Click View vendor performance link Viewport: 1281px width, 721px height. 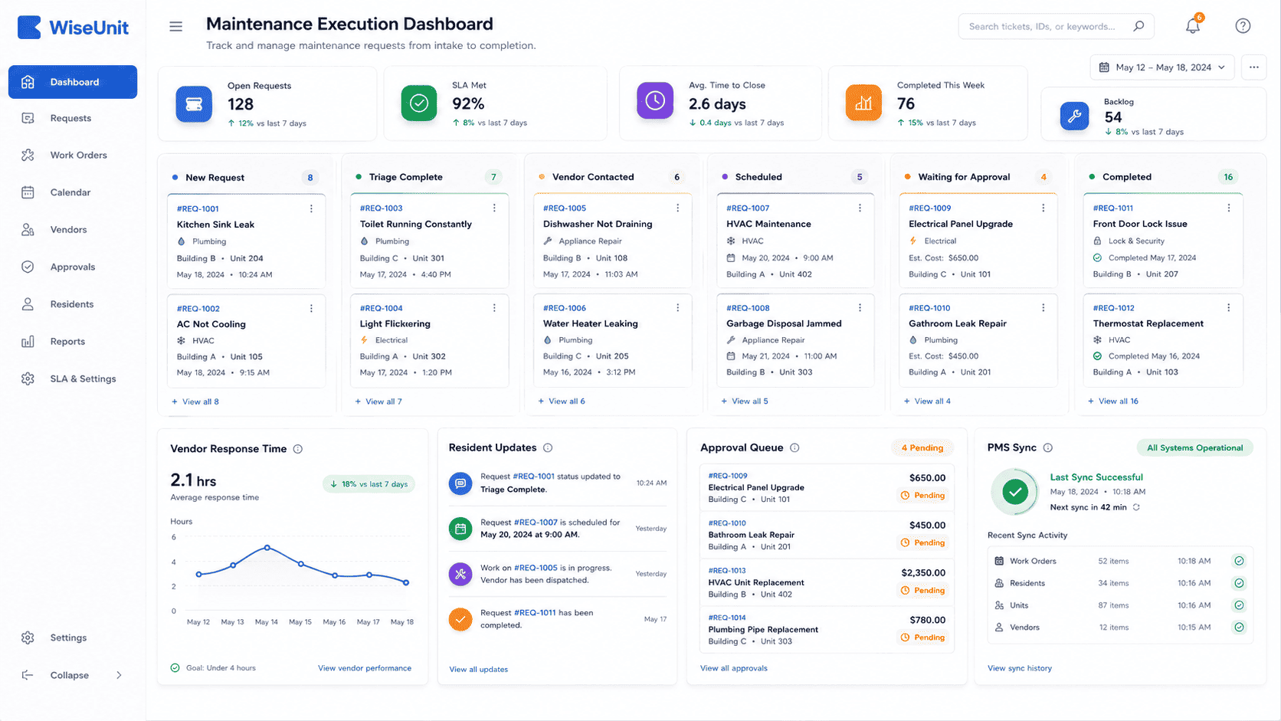coord(365,668)
